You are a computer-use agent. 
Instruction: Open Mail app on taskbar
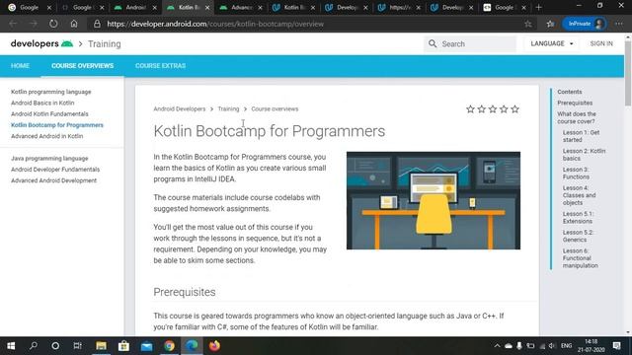147,346
